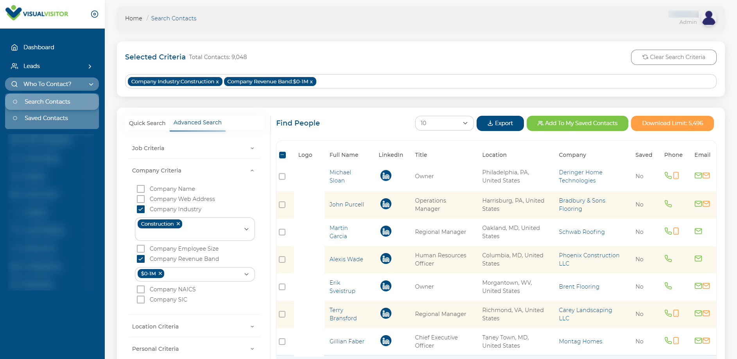Click the phone icon for Michael Sloan
The image size is (737, 359).
[x=668, y=176]
